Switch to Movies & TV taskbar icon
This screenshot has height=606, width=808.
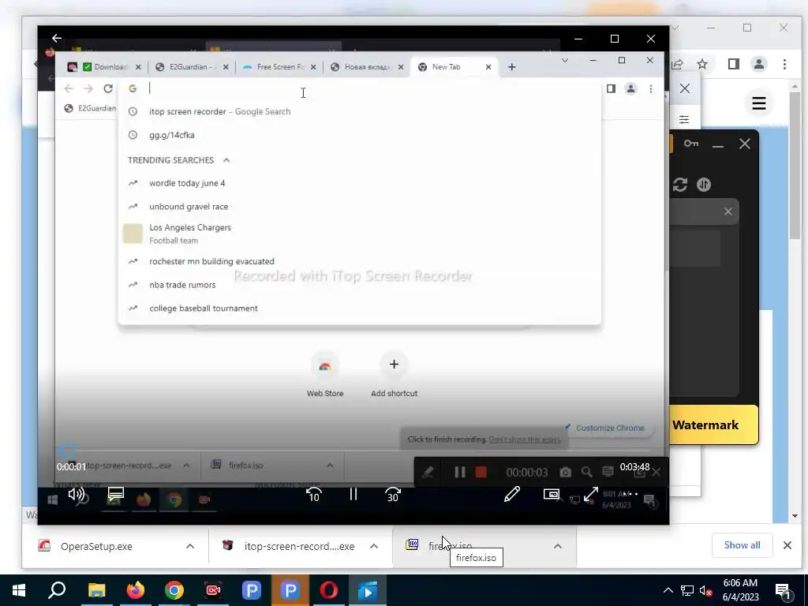(368, 590)
